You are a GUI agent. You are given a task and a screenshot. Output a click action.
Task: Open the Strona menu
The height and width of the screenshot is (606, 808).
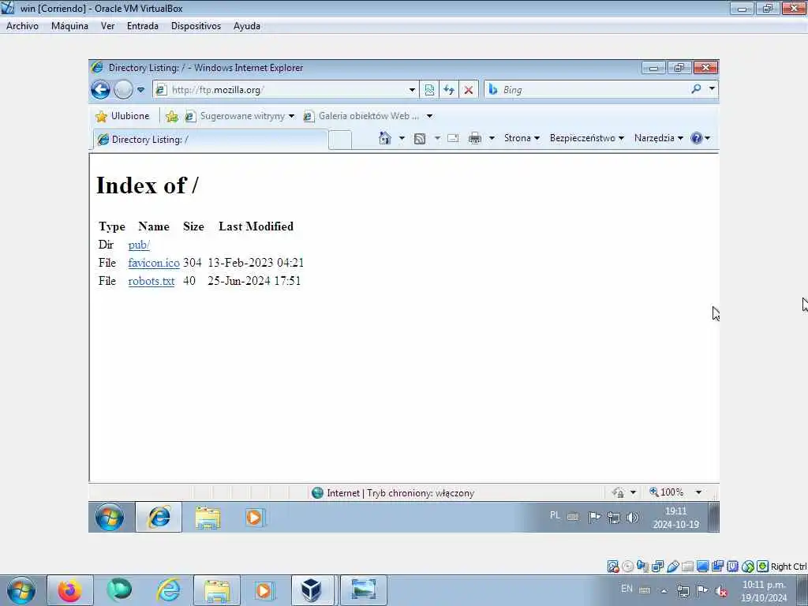[x=522, y=138]
